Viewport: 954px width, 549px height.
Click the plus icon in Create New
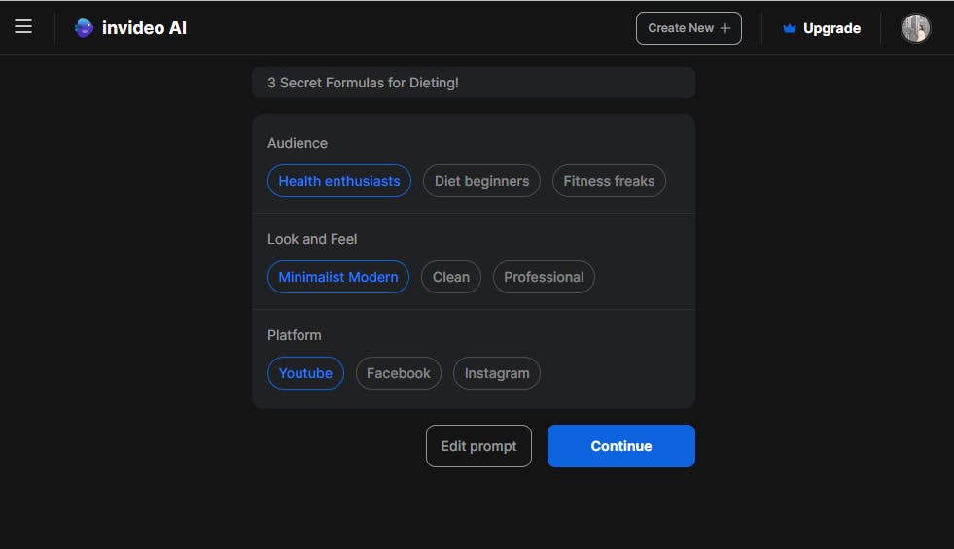click(x=725, y=28)
